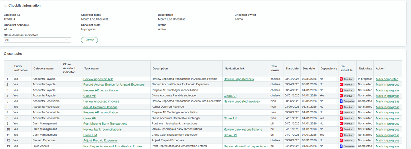Follow the Close CM navigation link

point(231,135)
